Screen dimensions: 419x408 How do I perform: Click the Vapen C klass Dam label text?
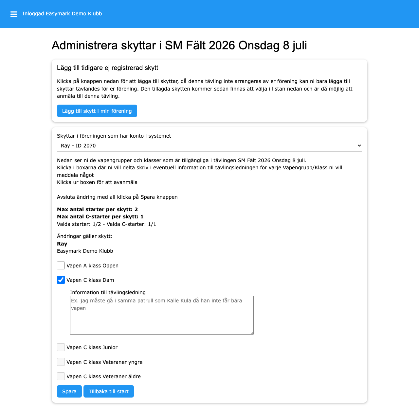(90, 280)
